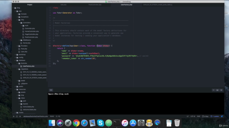Click the database/factories/UserFactory.php path in status bar
Screen dimensions: 229x128
tap(35, 116)
